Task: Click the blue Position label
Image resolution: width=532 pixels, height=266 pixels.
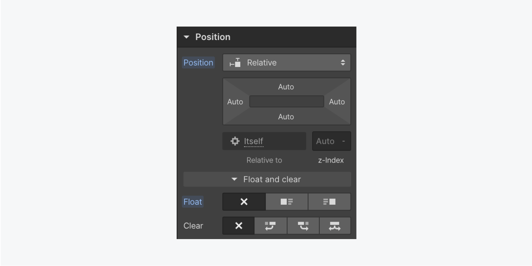Action: click(x=198, y=63)
